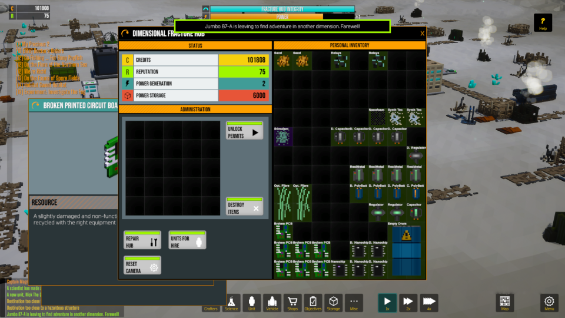This screenshot has width=565, height=318.
Task: Click the Repair Hub button
Action: click(142, 240)
